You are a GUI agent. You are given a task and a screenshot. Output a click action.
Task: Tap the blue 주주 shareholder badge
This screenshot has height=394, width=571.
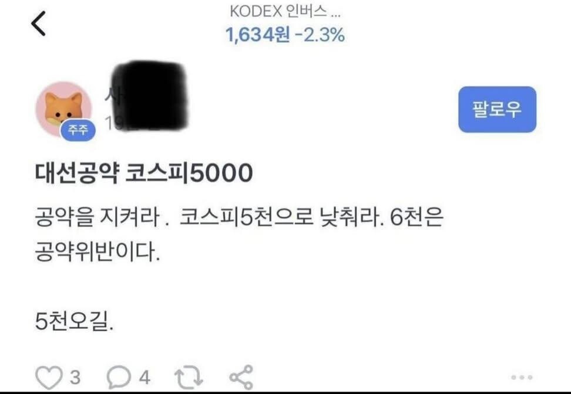click(x=78, y=130)
